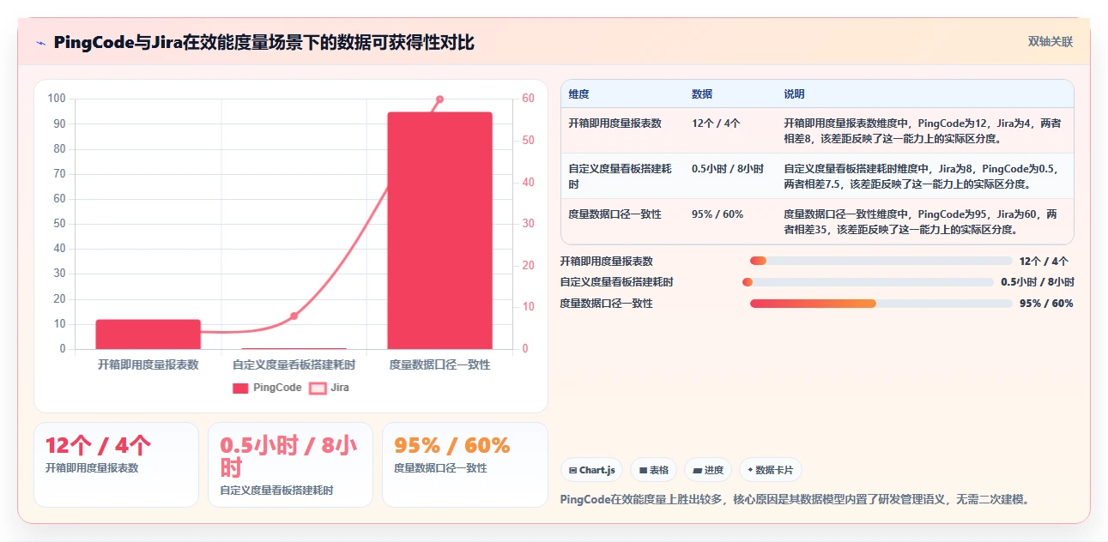
Task: Click the progress value 12个 / 4个 at right
Action: [x=1044, y=262]
